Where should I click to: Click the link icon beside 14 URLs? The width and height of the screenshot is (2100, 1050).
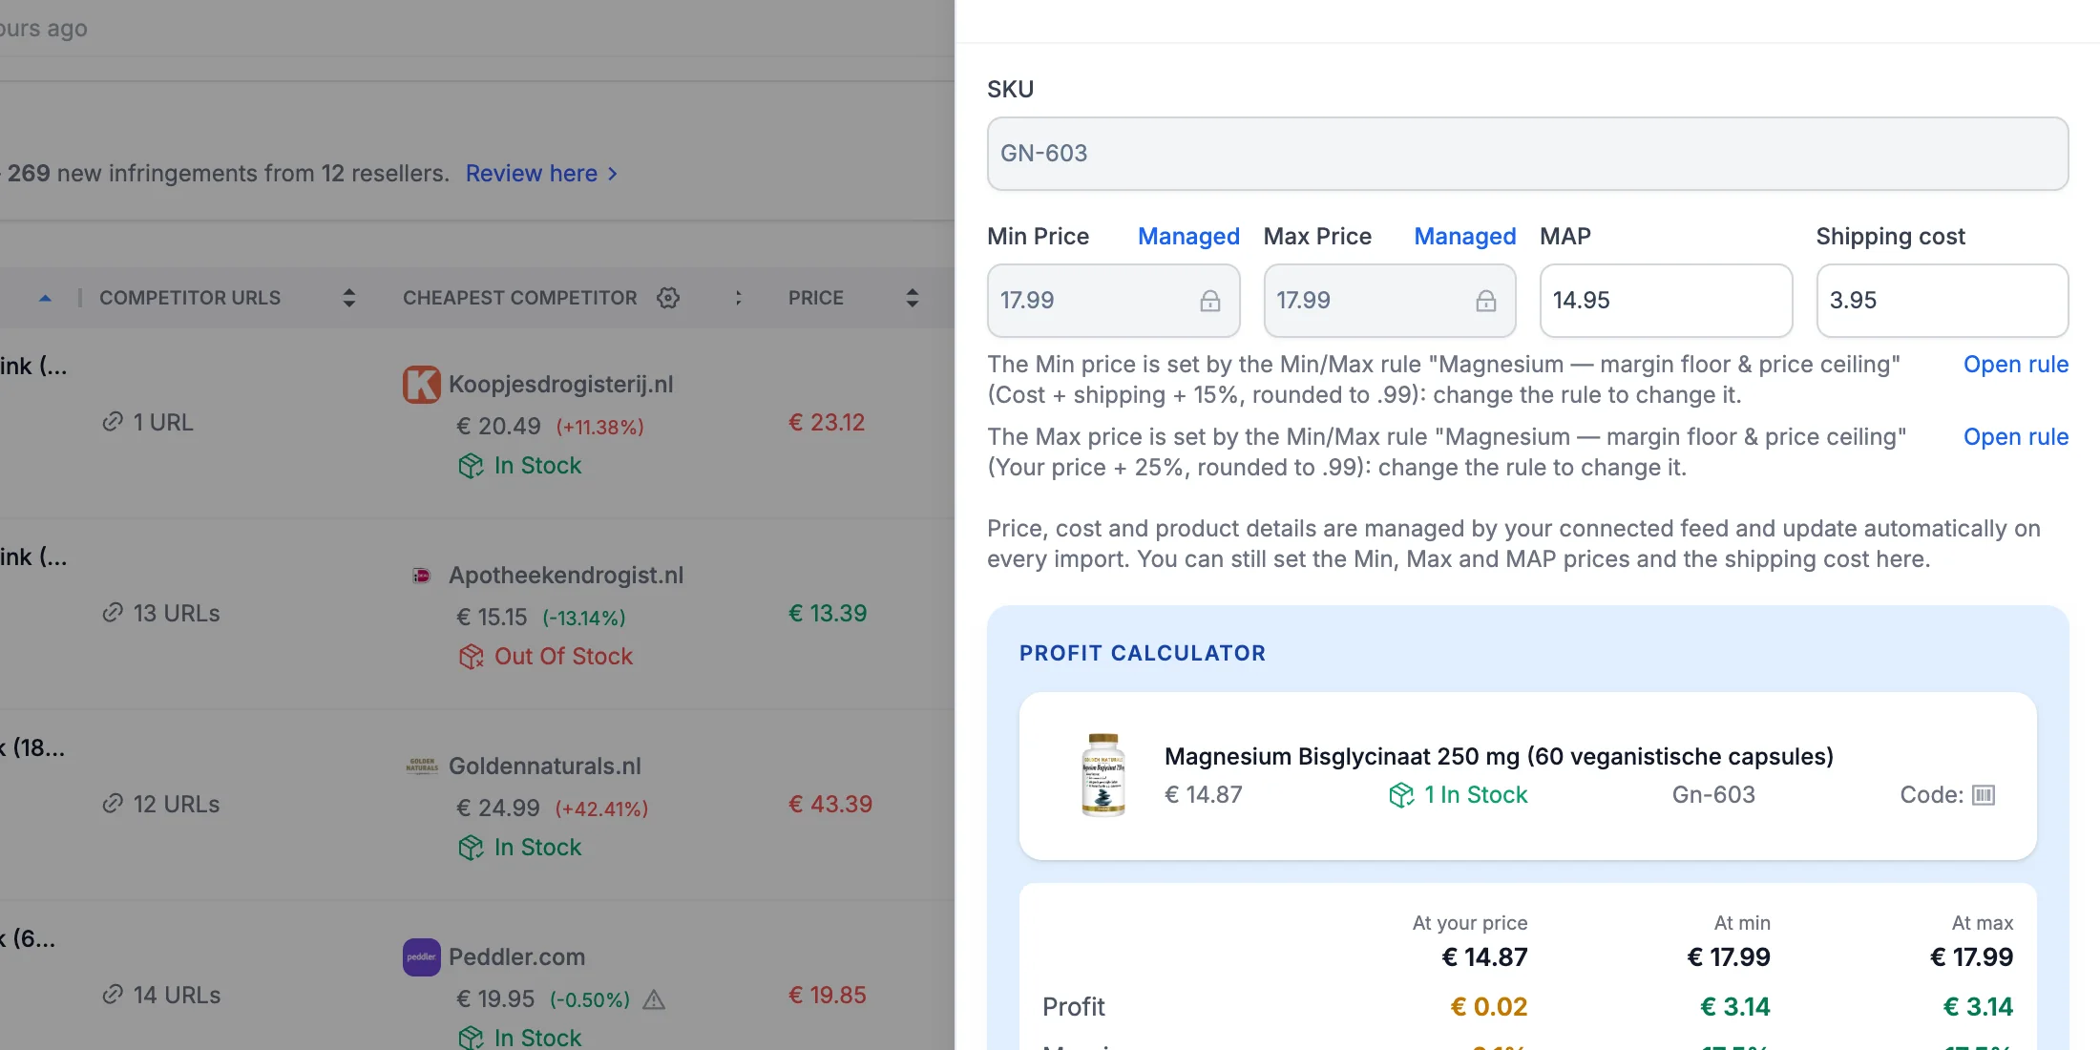click(x=113, y=995)
